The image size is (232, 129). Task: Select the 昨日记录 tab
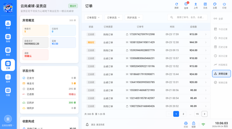221,38
